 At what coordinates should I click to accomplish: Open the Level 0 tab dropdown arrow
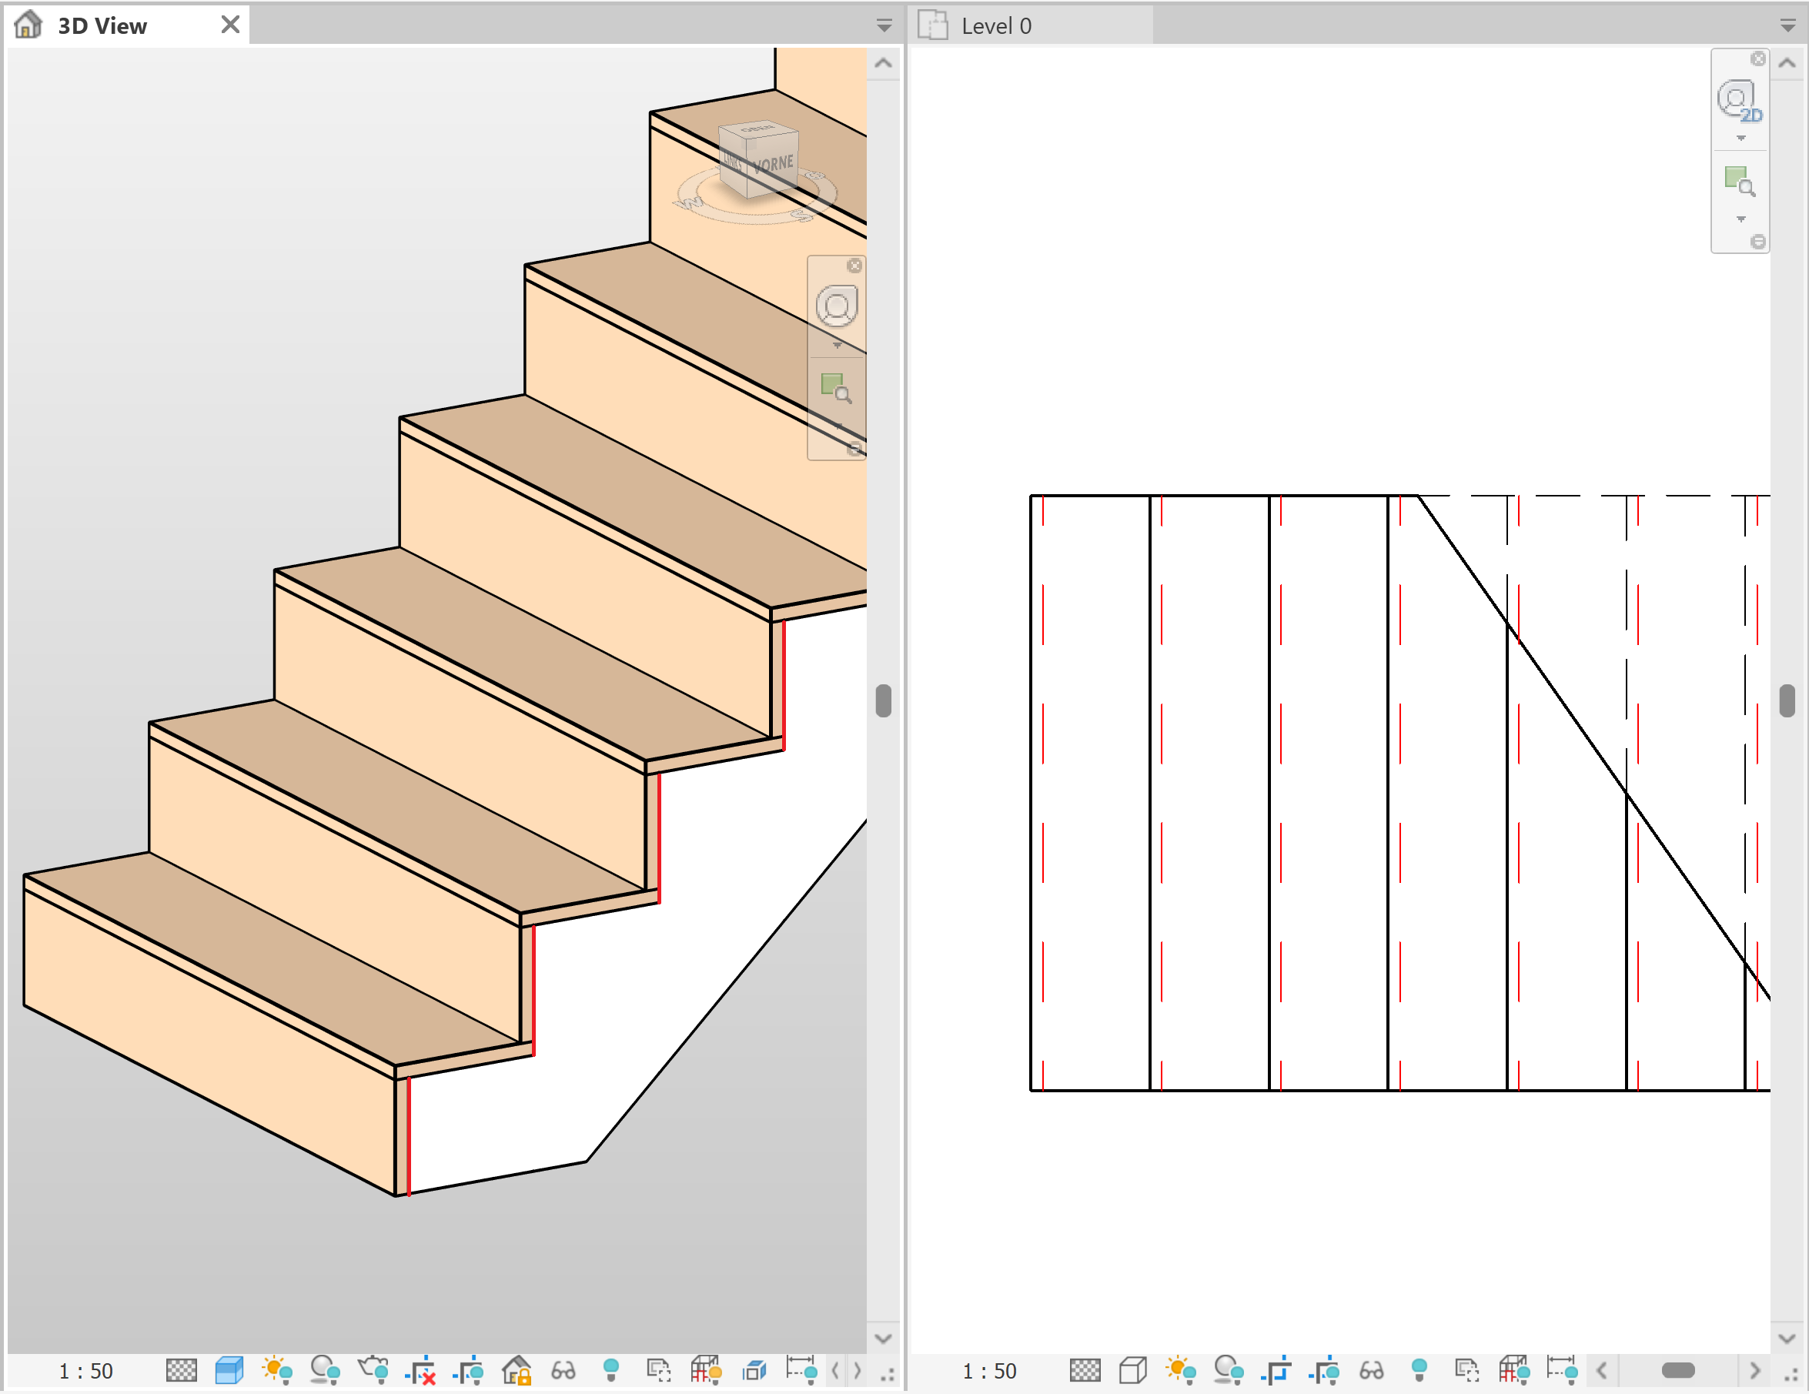coord(1789,25)
